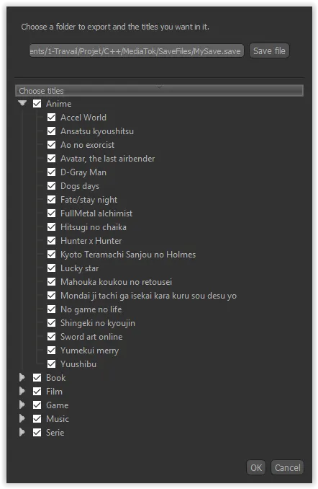The image size is (318, 489).
Task: Select Ansatsu kyoushitsu title text
Action: click(x=97, y=131)
